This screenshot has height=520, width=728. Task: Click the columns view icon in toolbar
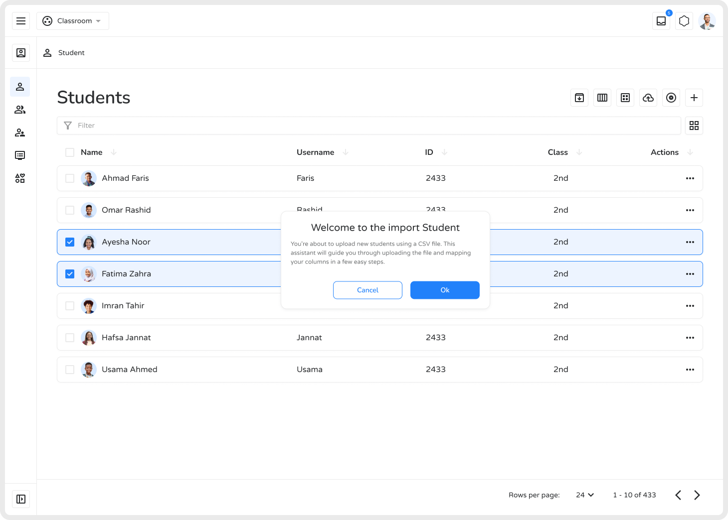602,98
